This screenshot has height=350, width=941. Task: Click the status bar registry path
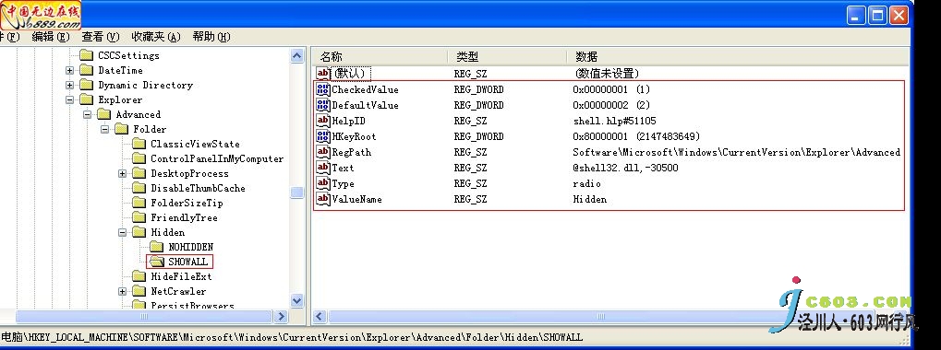(291, 337)
